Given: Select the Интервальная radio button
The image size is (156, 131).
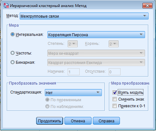Looking at the screenshot, I should point(13,34).
